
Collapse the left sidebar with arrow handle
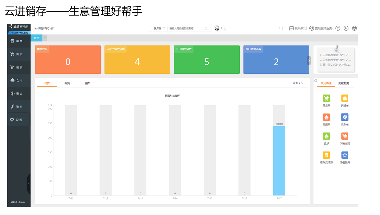29,183
